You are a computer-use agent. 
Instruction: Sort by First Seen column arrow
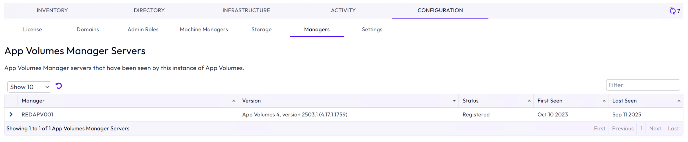point(604,101)
